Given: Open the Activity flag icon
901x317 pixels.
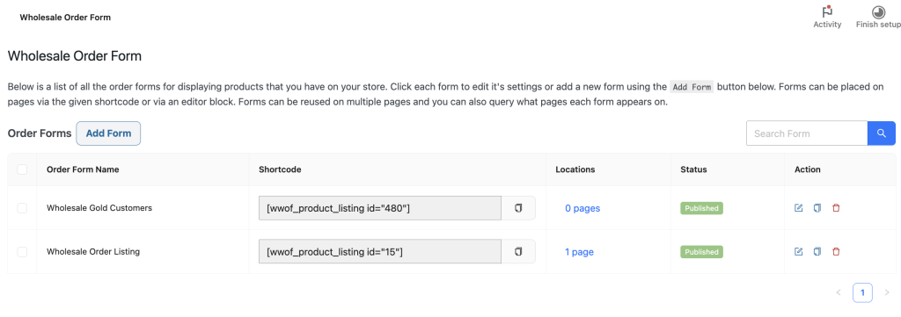Looking at the screenshot, I should 827,11.
